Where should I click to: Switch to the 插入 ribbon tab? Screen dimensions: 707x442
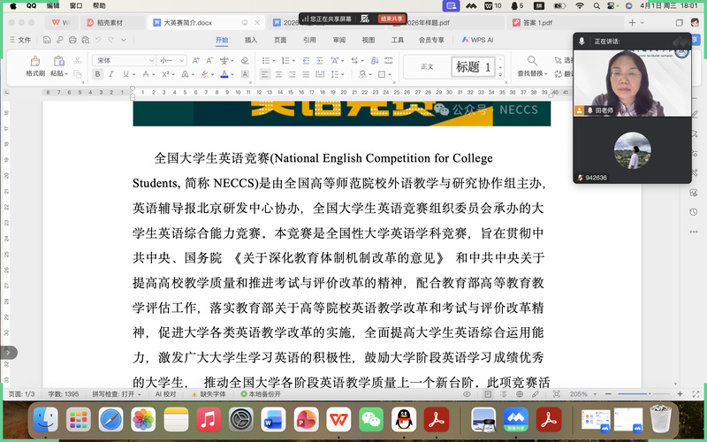tap(251, 40)
